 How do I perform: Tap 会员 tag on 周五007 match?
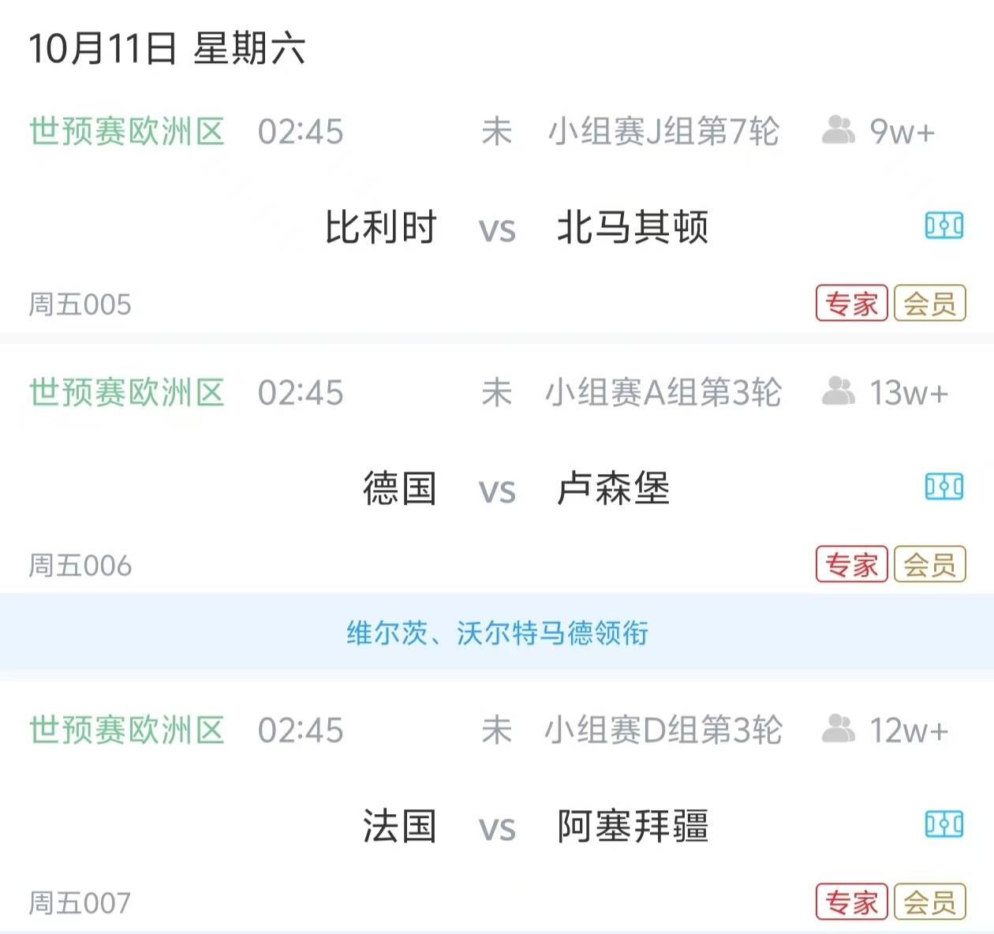(x=930, y=902)
